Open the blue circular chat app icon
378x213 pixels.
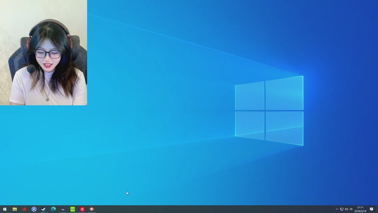click(x=34, y=209)
